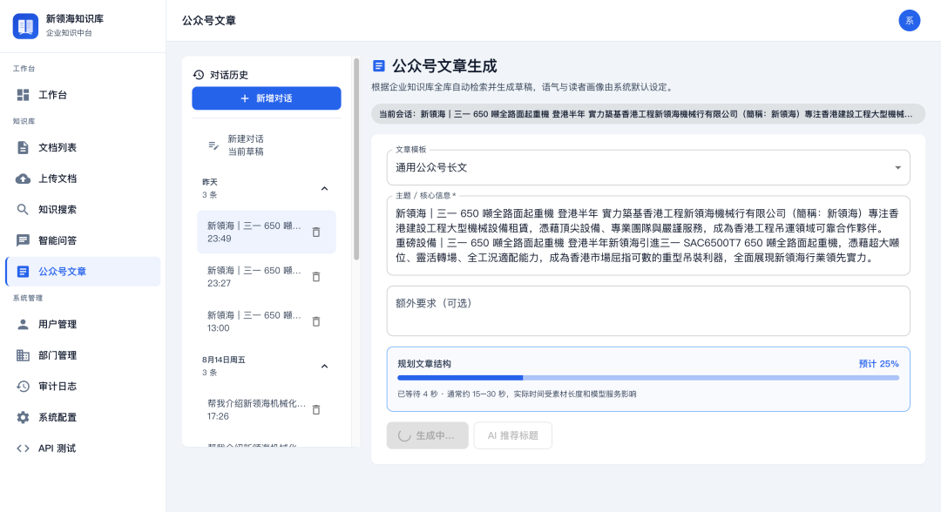The width and height of the screenshot is (941, 512).
Task: Click the 对话历史 history icon
Action: (199, 75)
